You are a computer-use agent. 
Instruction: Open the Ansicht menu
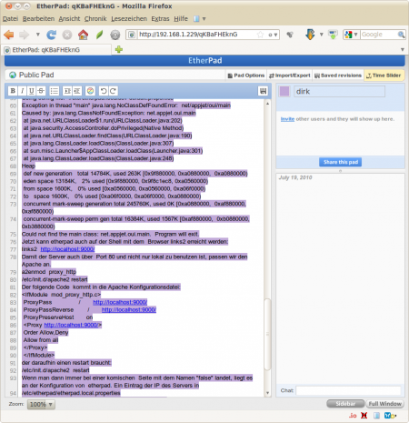pyautogui.click(x=69, y=19)
